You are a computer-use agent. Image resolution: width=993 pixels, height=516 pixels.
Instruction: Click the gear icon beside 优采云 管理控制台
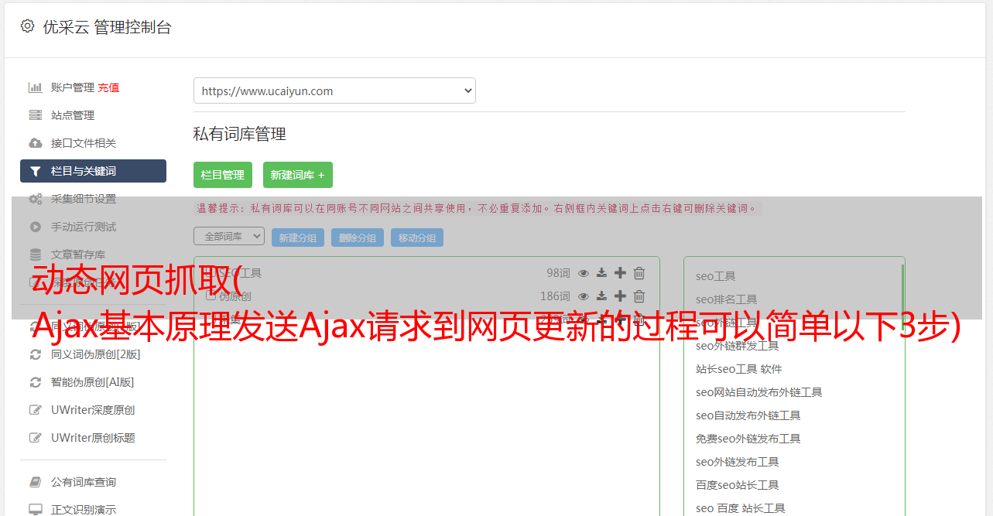(27, 26)
